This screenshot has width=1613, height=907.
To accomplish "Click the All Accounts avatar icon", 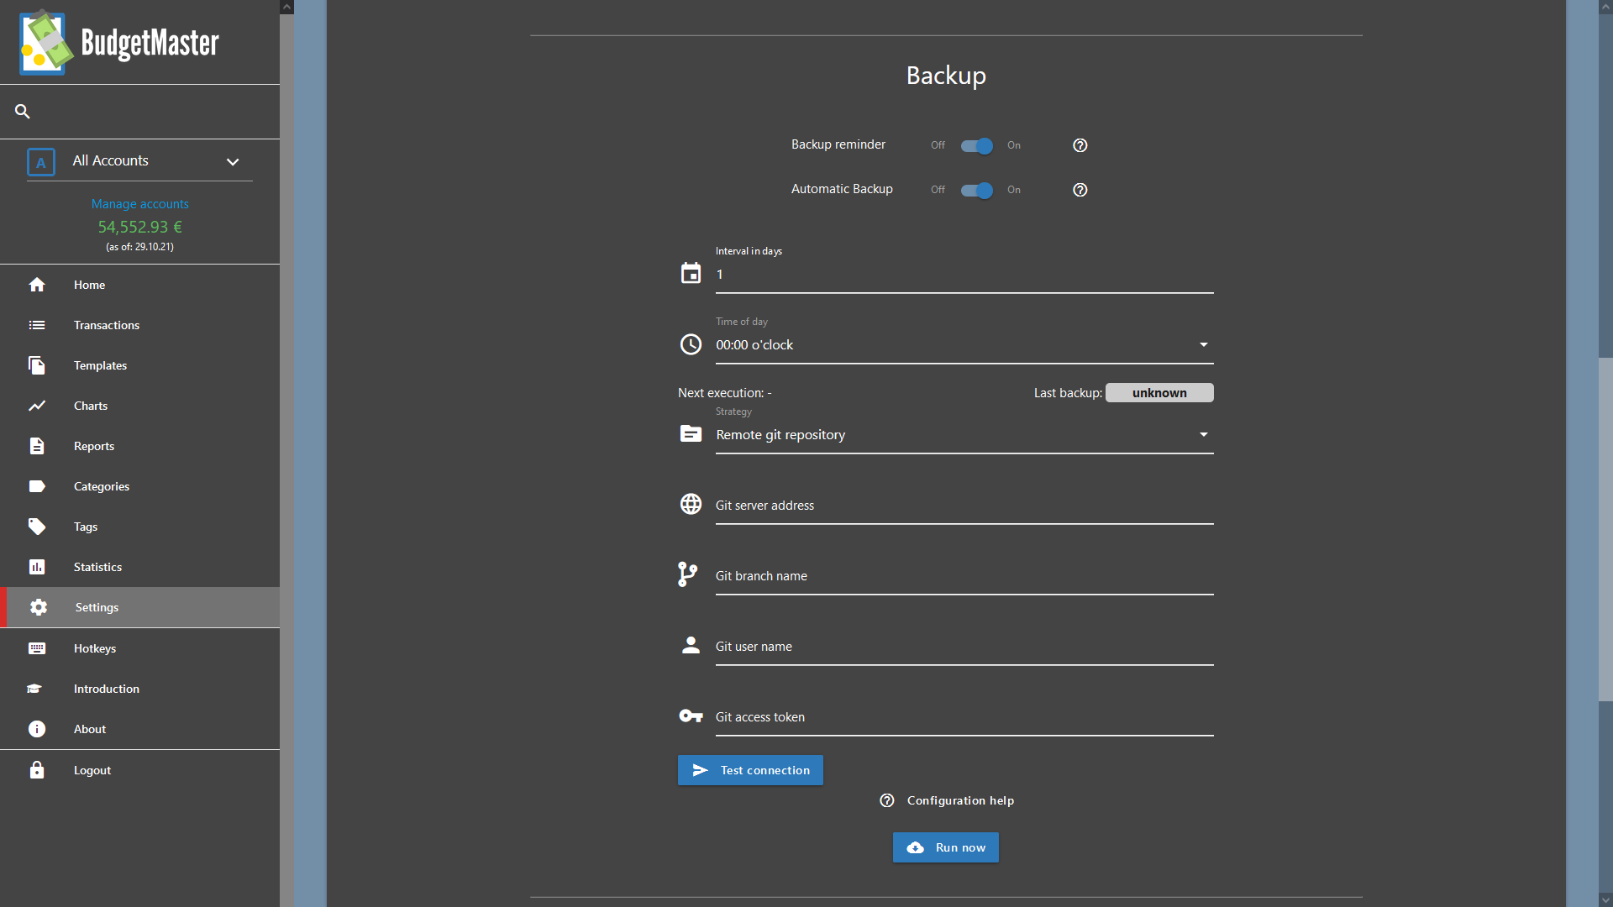I will pyautogui.click(x=41, y=162).
